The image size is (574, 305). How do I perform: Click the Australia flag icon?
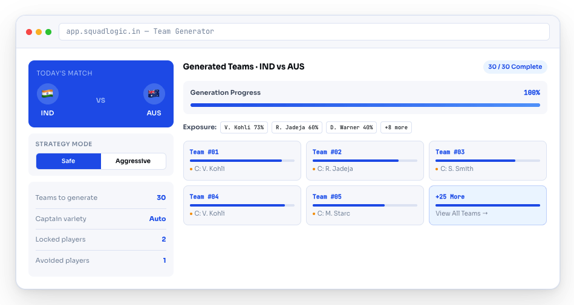154,94
